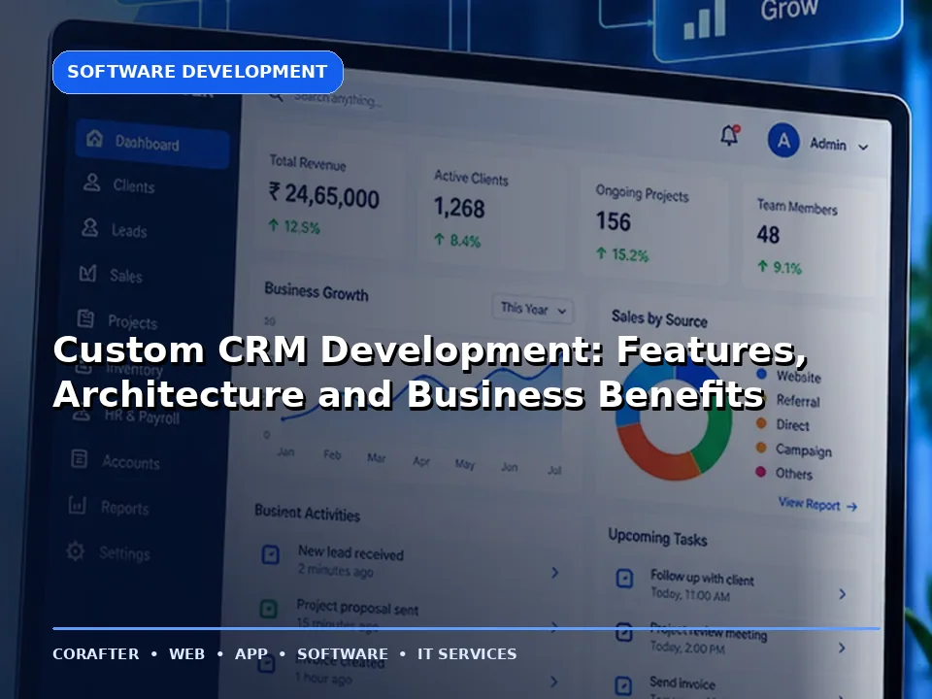Screen dimensions: 932x699
Task: Click the Settings sidebar label
Action: tap(125, 554)
